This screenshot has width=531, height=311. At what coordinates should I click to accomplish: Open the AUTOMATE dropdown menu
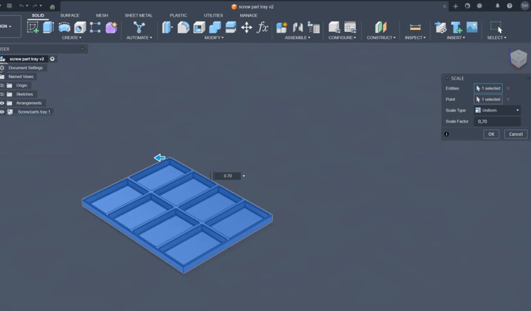click(139, 38)
